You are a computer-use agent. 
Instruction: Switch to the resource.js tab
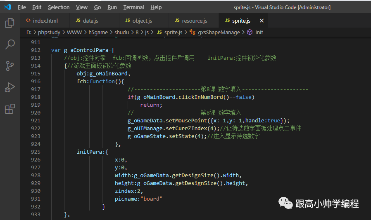[191, 21]
